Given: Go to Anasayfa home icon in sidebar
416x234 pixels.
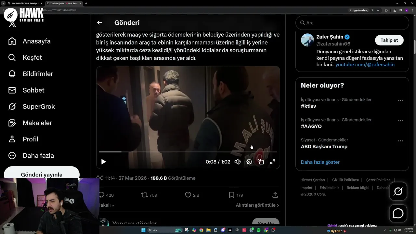Looking at the screenshot, I should coord(12,41).
